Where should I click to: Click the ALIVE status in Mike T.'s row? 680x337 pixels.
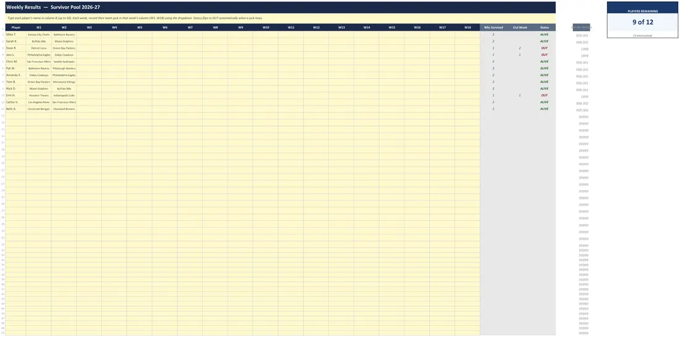544,34
